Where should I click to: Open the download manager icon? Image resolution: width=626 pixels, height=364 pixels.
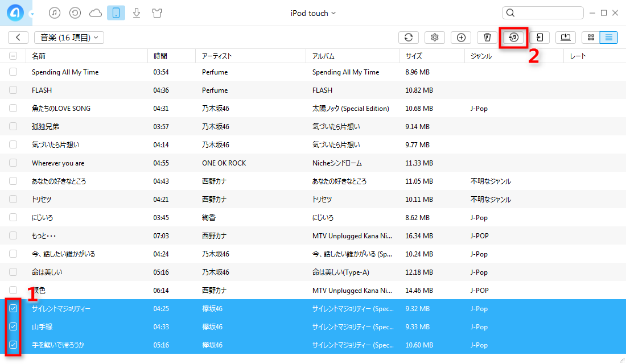137,13
